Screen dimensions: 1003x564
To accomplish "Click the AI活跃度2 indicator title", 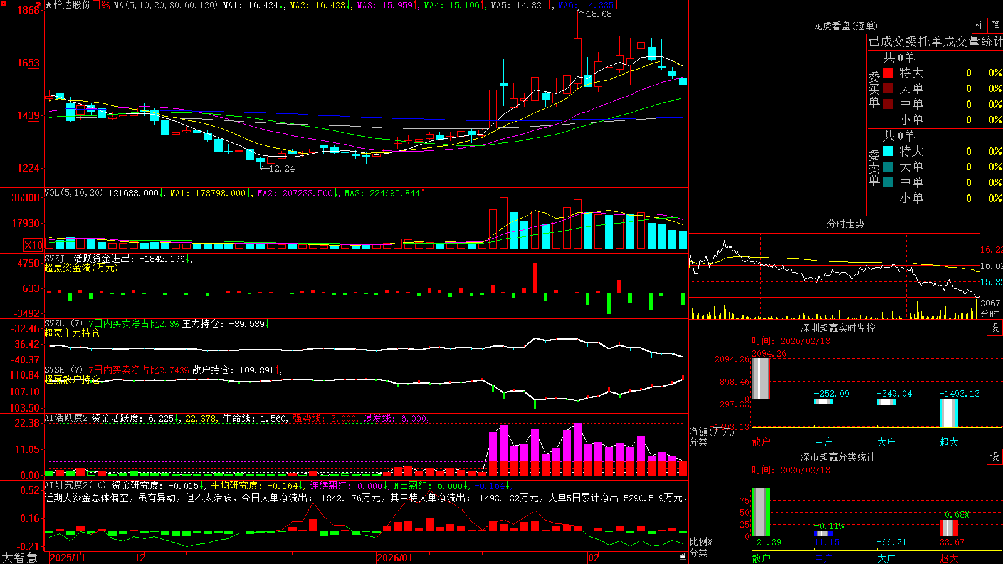I will [66, 418].
